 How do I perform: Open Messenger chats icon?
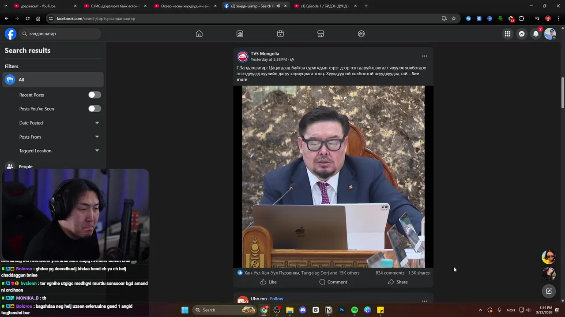pos(522,34)
